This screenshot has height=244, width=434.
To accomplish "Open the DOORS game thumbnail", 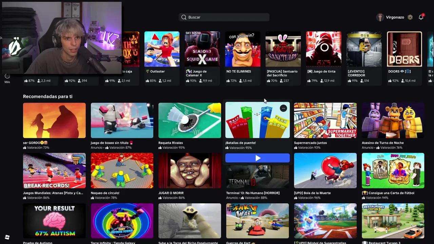I will (405, 49).
